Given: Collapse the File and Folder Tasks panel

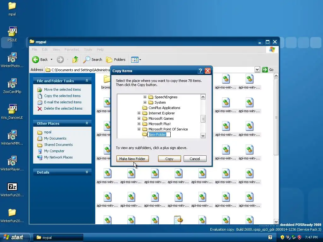Looking at the screenshot, I should point(87,81).
